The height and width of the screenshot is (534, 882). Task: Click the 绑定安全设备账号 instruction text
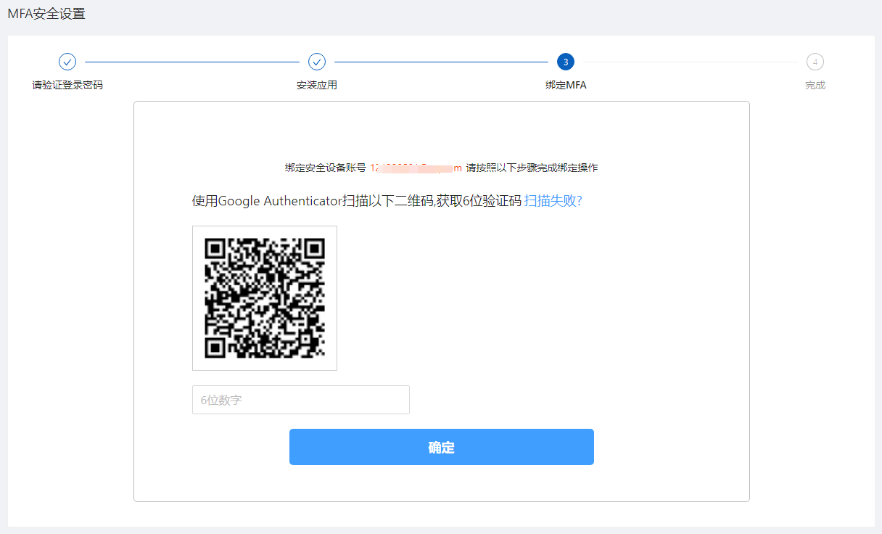[326, 168]
